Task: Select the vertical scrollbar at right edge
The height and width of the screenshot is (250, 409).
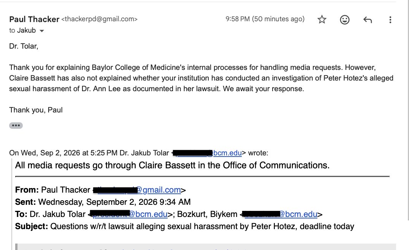Action: click(408, 109)
